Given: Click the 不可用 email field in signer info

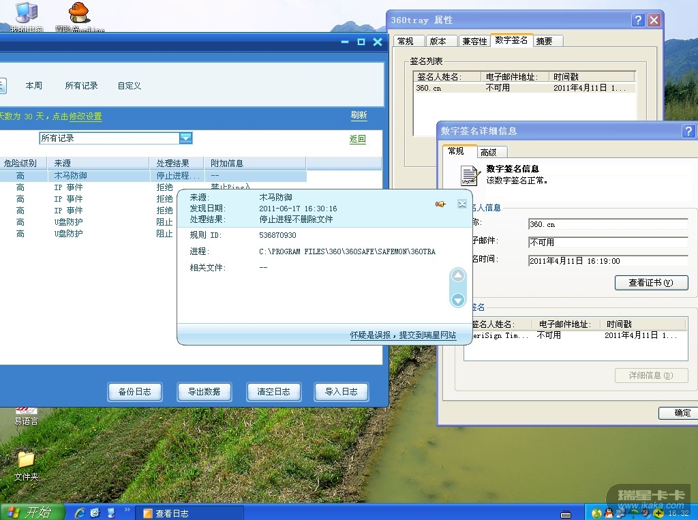Looking at the screenshot, I should tap(608, 243).
